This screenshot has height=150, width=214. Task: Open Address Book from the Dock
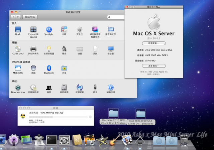77,140
